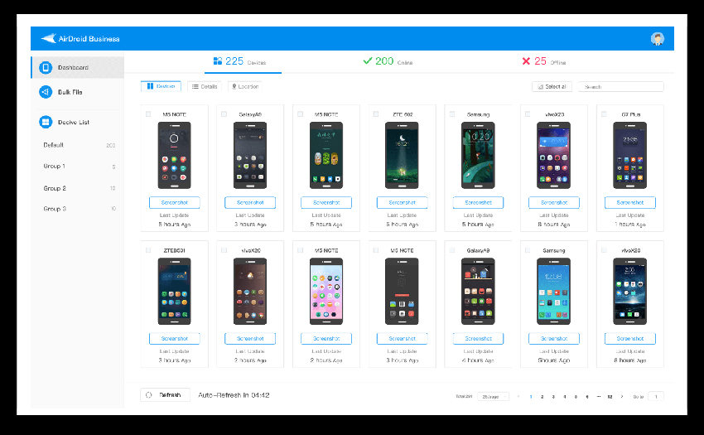Viewport: 704px width, 435px height.
Task: Click Screenshot button under G7 Plus
Action: (630, 203)
